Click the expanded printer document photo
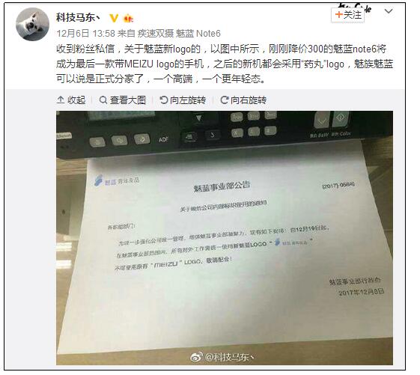Screen dimensions: 420x375 225,238
